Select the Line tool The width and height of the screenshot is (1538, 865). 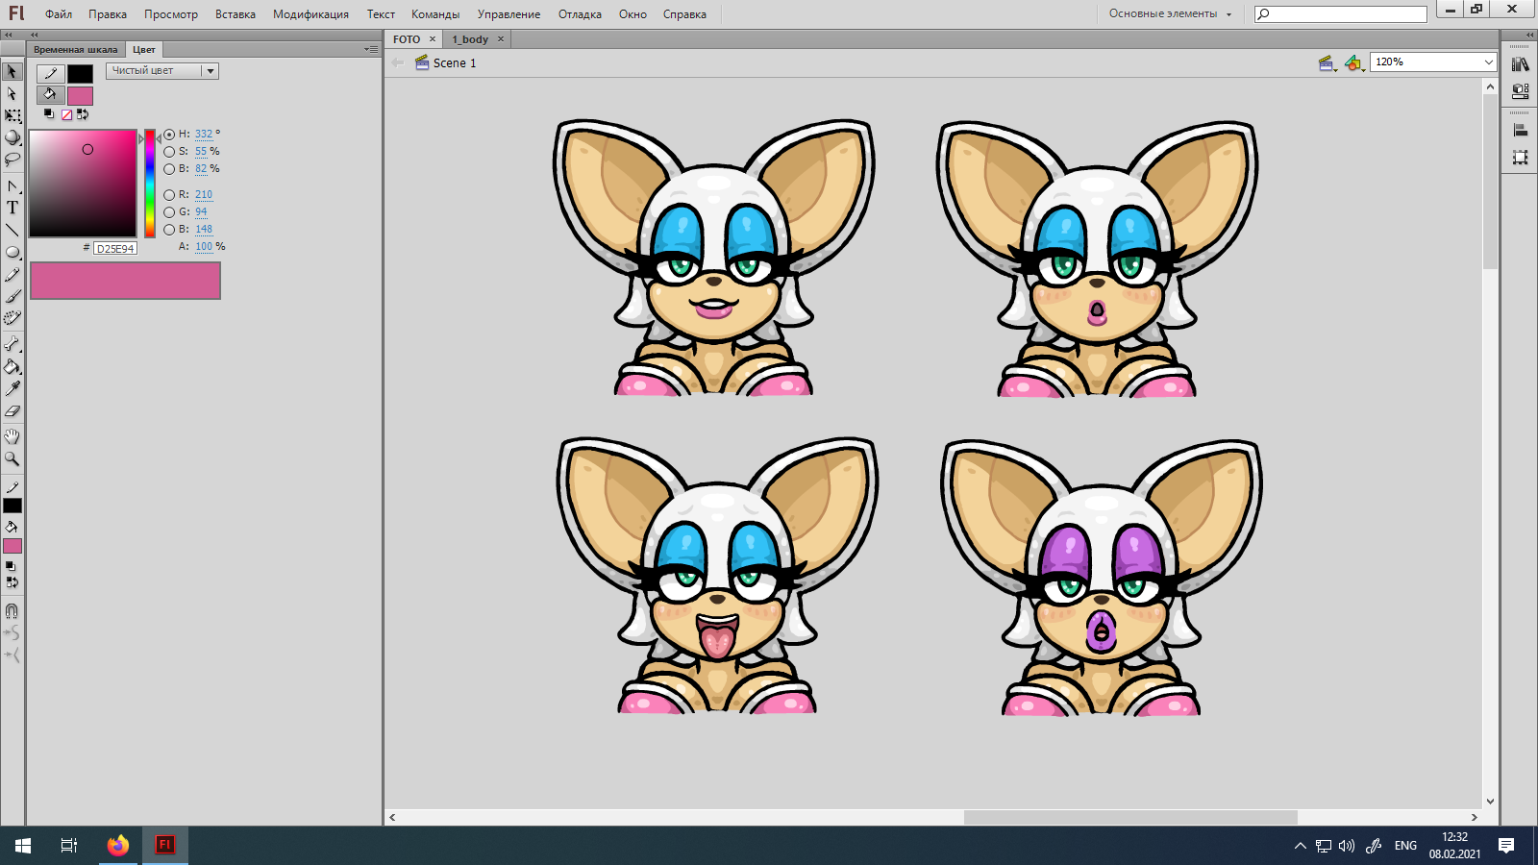12,230
